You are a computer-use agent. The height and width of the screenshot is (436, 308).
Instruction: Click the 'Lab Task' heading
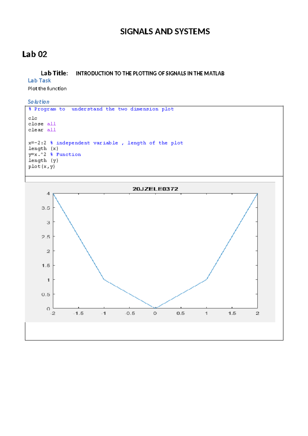pos(39,80)
